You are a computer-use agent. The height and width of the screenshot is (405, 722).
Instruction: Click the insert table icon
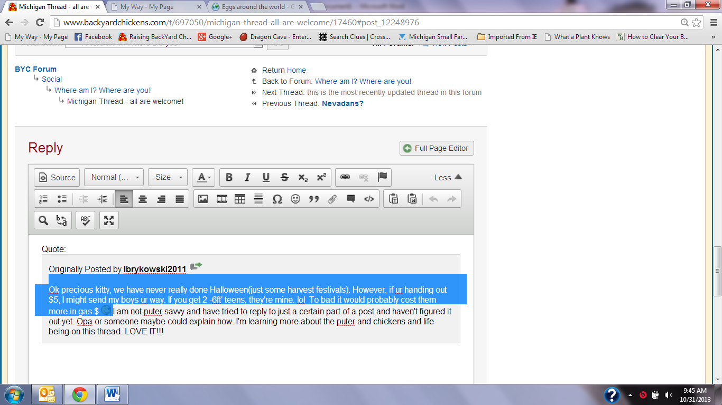pyautogui.click(x=240, y=199)
